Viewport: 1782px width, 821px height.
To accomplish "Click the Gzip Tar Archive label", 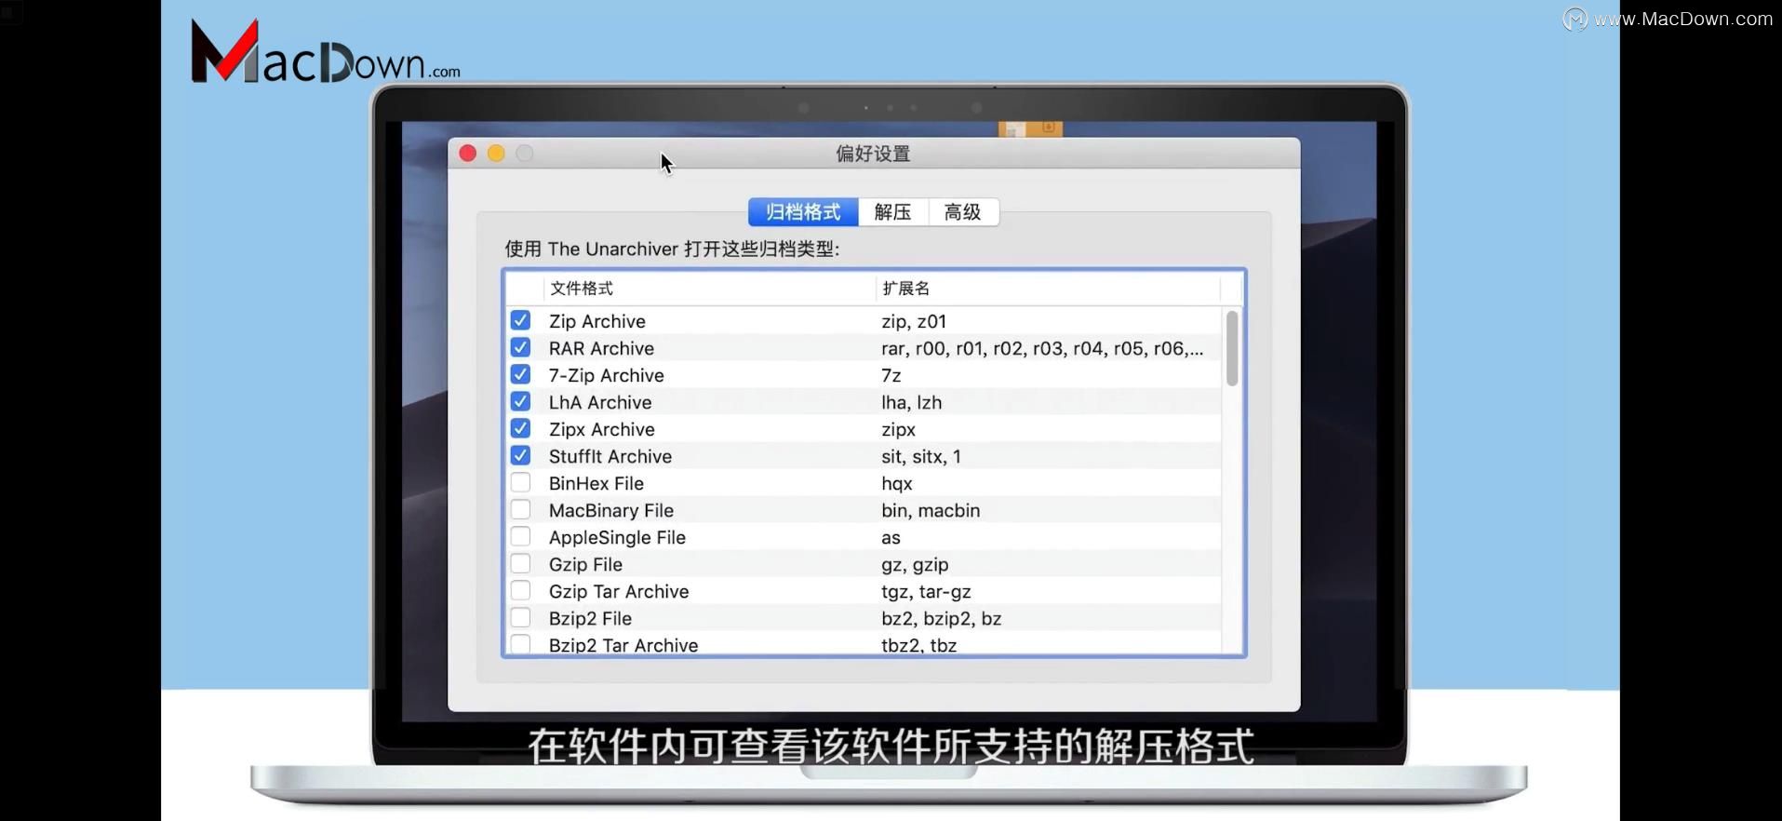I will [x=619, y=591].
